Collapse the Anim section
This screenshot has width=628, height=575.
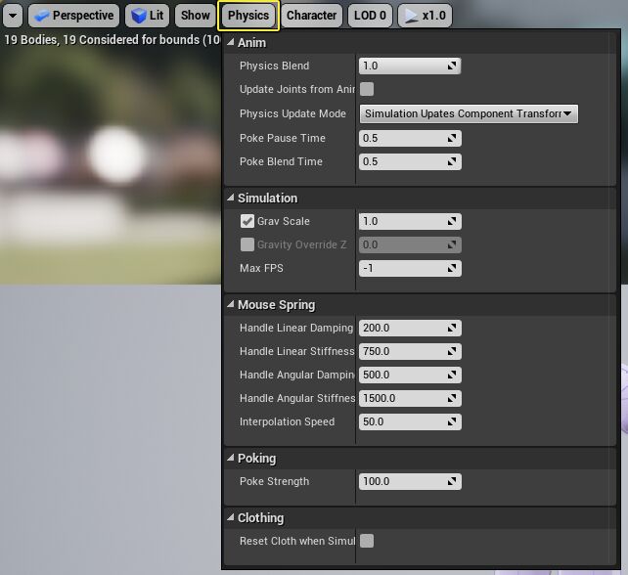click(x=231, y=42)
